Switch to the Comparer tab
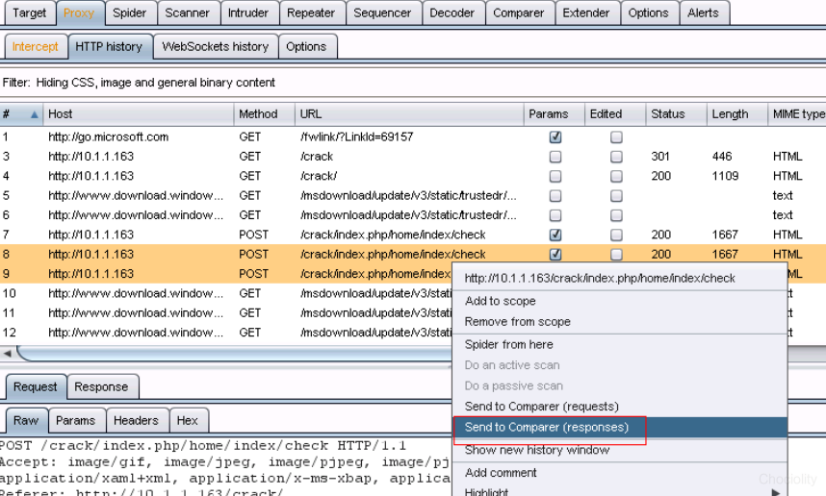This screenshot has width=826, height=496. (518, 12)
